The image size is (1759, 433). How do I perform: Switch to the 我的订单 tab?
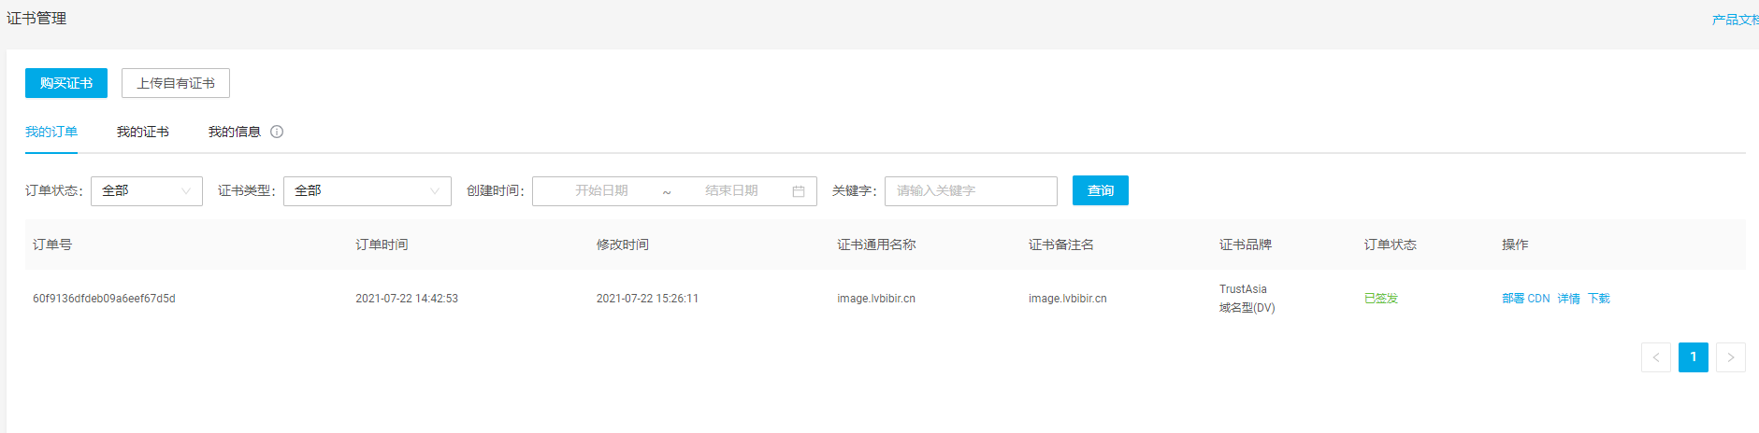pyautogui.click(x=51, y=132)
